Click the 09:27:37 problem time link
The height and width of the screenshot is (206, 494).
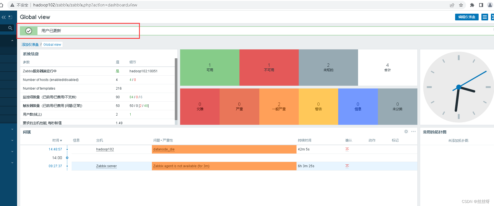pos(55,166)
